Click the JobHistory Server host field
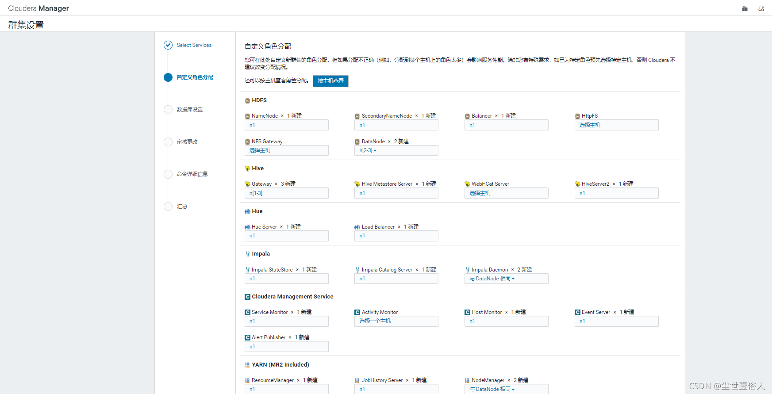772x394 pixels. pyautogui.click(x=396, y=389)
